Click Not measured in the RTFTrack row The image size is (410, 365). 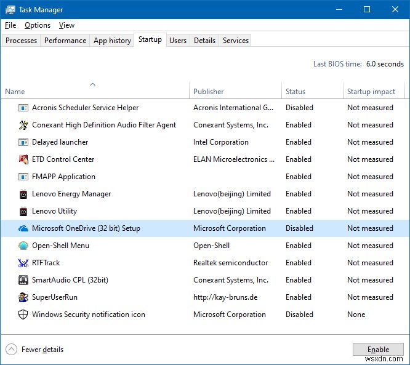point(370,263)
